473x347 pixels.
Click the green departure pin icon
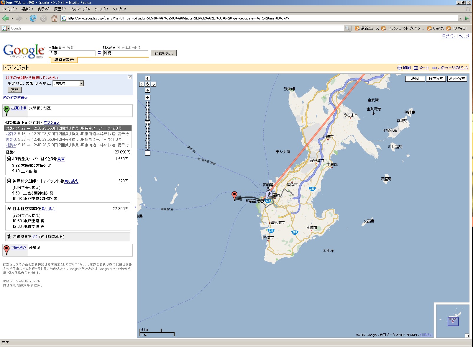click(6, 110)
